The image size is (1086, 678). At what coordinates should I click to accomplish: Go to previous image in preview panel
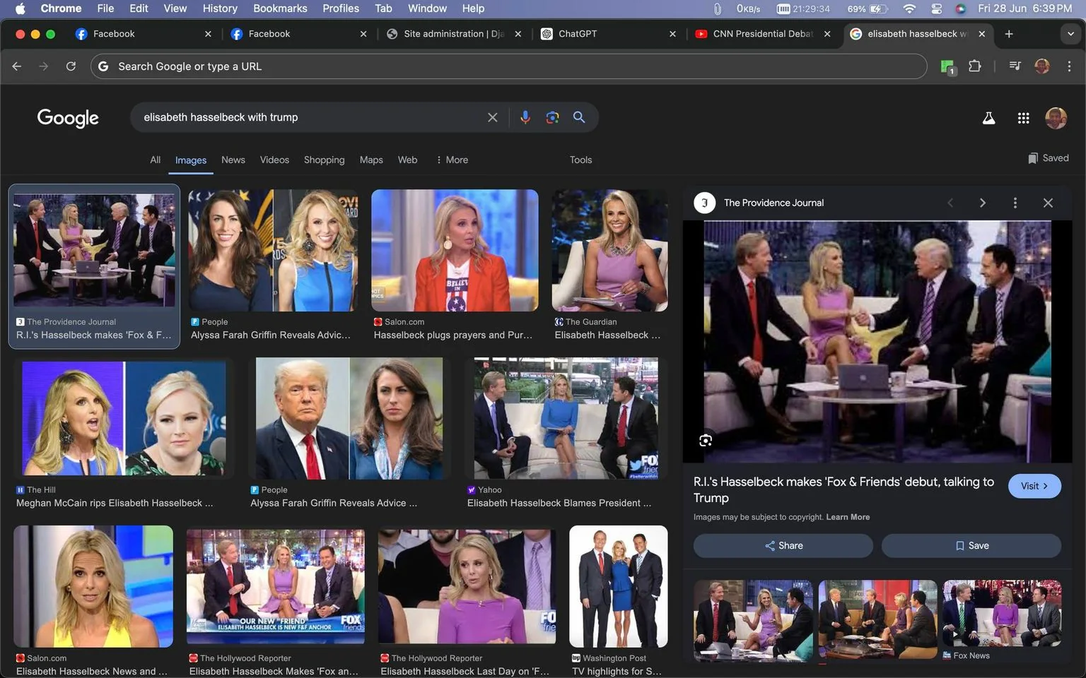(x=950, y=203)
